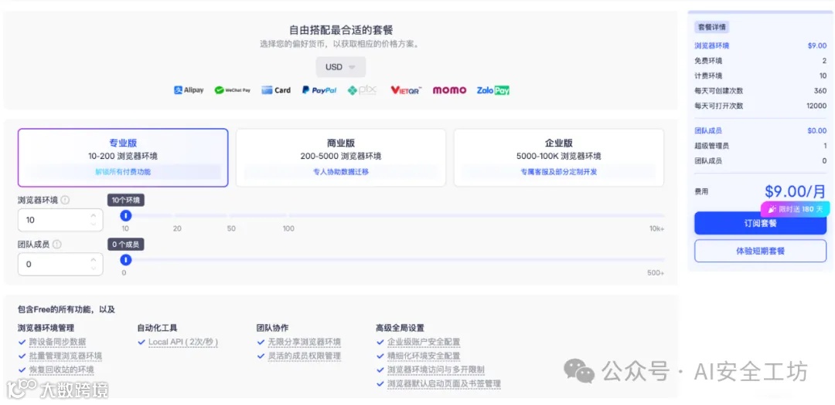Click the 套餐详情 label tag
Viewport: 835px width, 405px height.
tap(711, 27)
